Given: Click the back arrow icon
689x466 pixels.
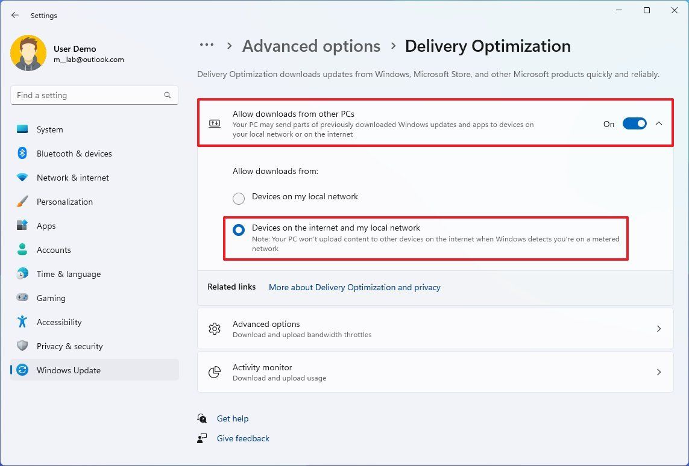Looking at the screenshot, I should coord(15,16).
